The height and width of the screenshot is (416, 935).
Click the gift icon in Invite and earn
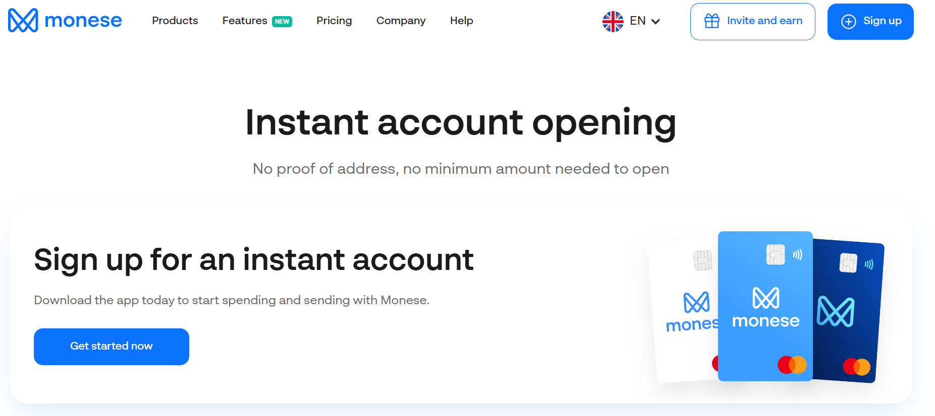[712, 21]
